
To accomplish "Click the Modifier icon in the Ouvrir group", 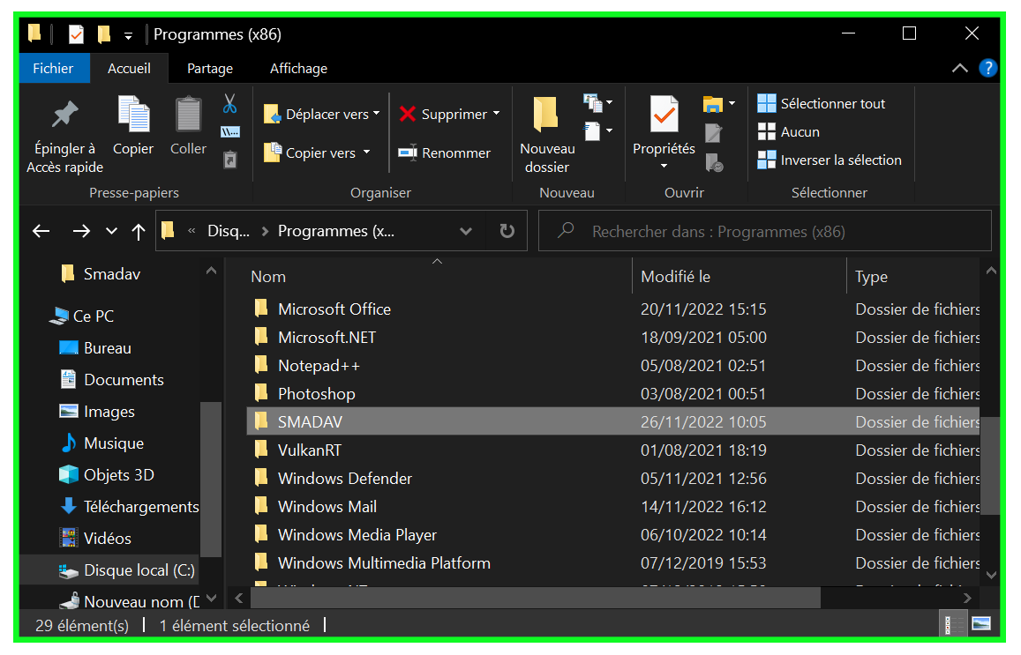I will pos(714,133).
